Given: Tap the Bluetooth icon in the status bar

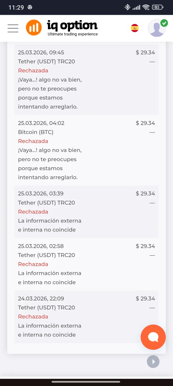Looking at the screenshot, I should (x=128, y=7).
